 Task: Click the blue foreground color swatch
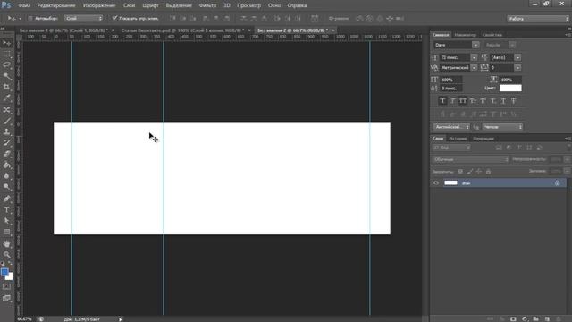4,272
